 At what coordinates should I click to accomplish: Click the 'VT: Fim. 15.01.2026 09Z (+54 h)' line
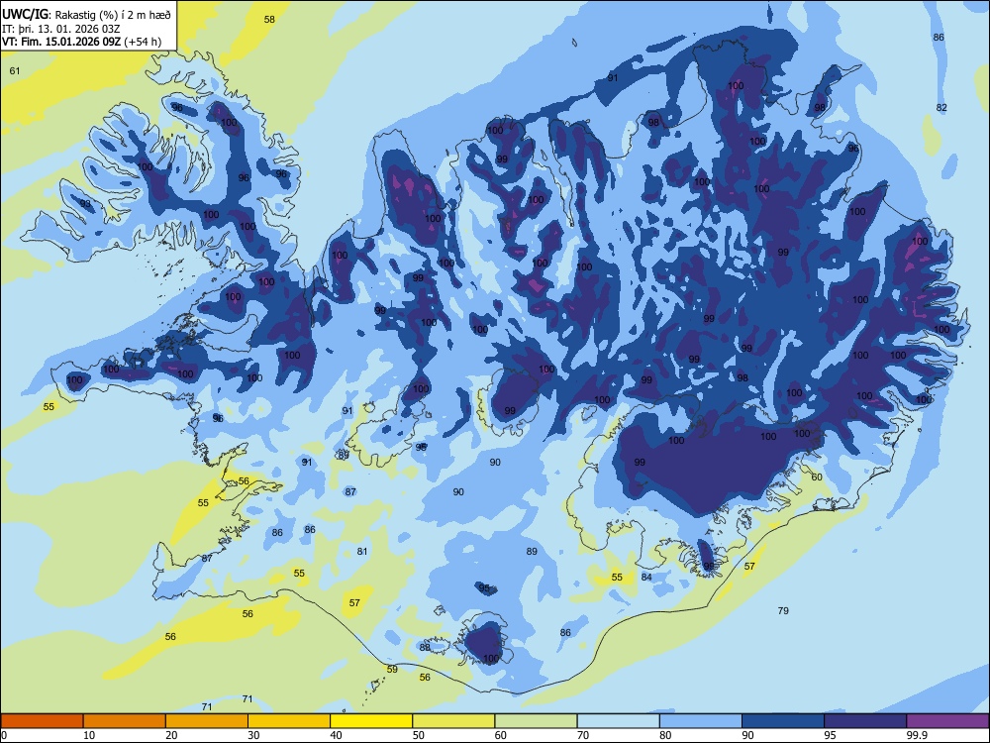pos(81,43)
